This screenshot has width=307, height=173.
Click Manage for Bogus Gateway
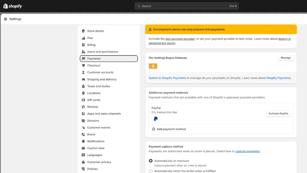pyautogui.click(x=286, y=58)
